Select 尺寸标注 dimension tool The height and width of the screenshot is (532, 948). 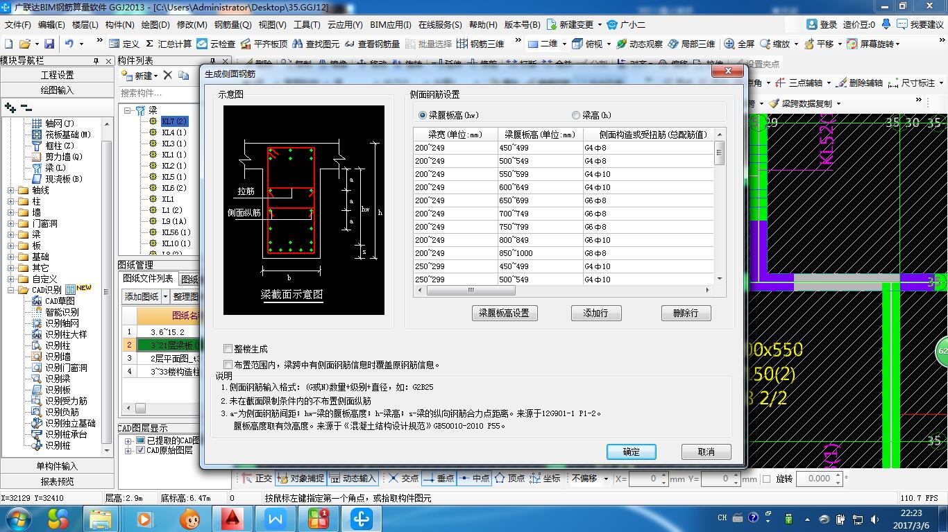pyautogui.click(x=911, y=83)
